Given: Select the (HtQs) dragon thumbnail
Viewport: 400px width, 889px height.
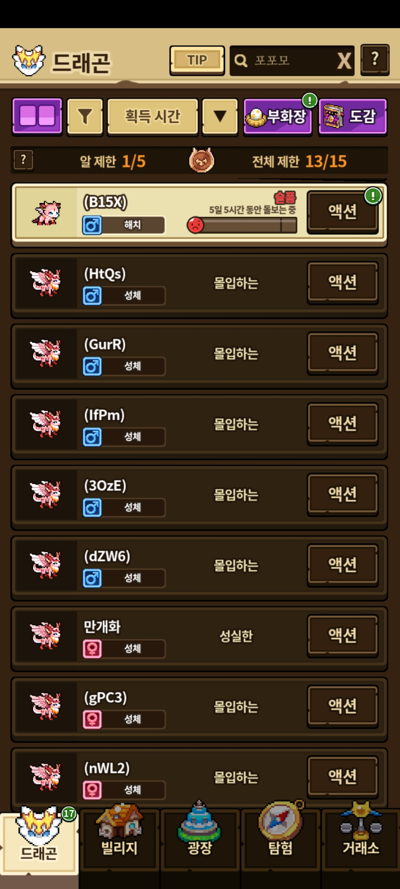Looking at the screenshot, I should [x=46, y=283].
